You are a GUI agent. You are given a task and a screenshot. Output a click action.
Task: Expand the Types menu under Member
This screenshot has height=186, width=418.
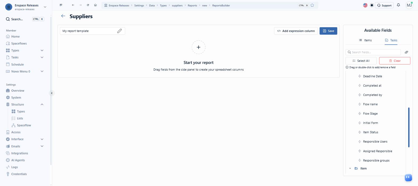coord(42,50)
